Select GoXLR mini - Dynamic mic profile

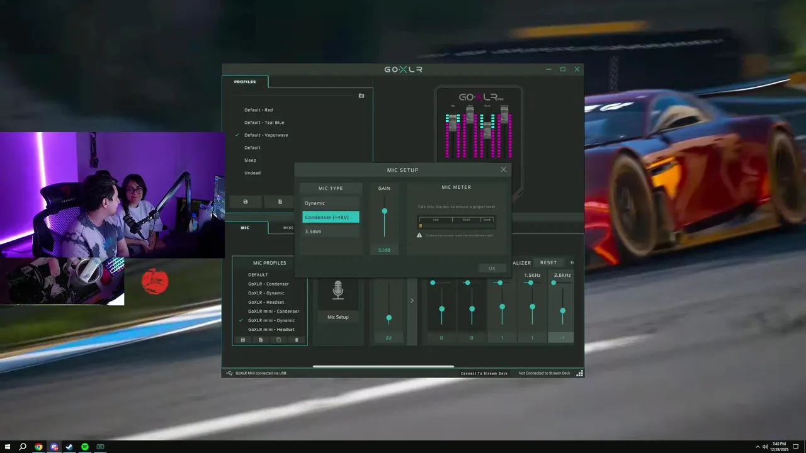pos(271,320)
